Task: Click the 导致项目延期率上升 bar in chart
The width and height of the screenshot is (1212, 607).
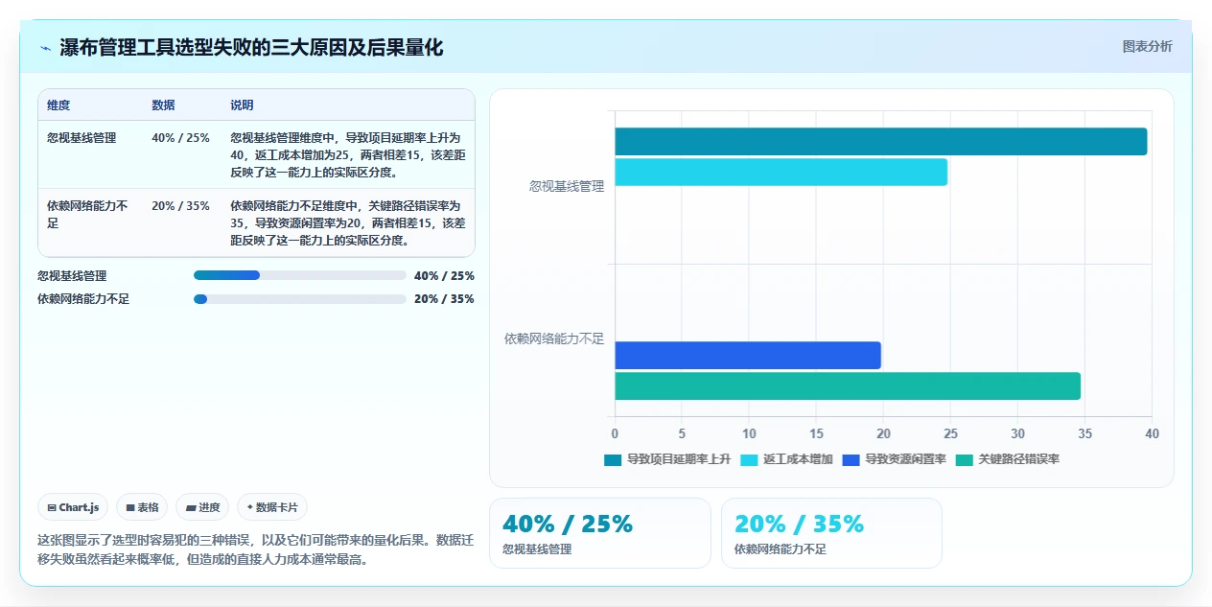Action: (x=880, y=141)
